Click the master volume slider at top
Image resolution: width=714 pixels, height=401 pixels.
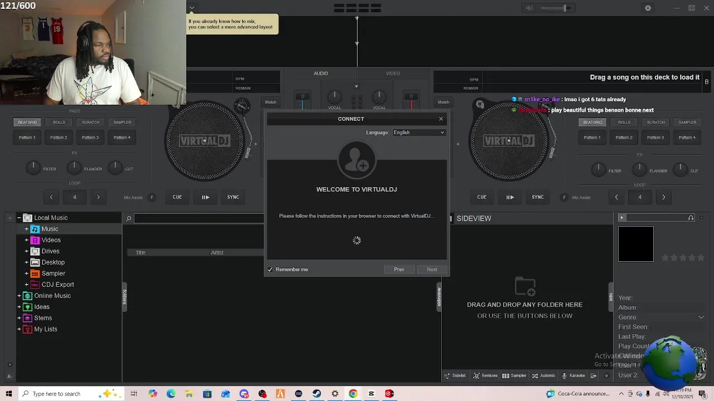(555, 8)
